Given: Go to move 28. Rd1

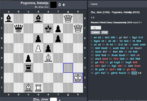Looking at the screenshot, I should tap(98, 66).
